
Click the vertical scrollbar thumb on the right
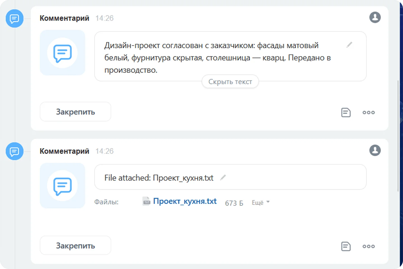pyautogui.click(x=398, y=136)
